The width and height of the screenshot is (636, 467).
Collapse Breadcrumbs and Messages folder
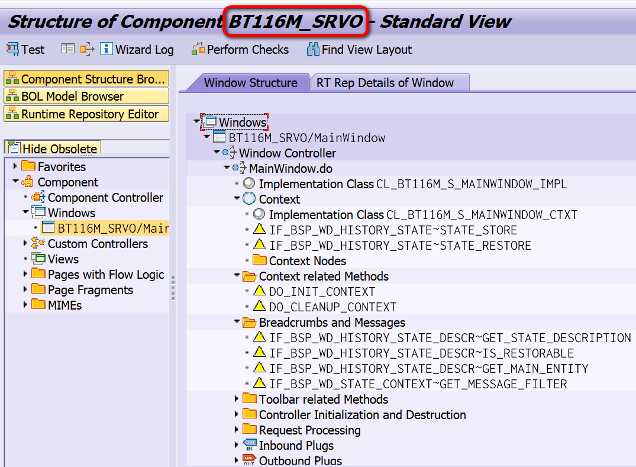click(237, 321)
